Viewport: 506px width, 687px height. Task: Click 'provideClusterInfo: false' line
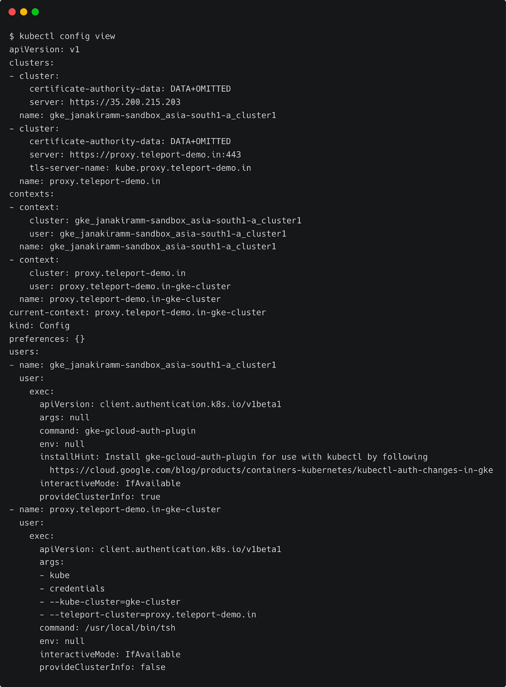[x=102, y=667]
